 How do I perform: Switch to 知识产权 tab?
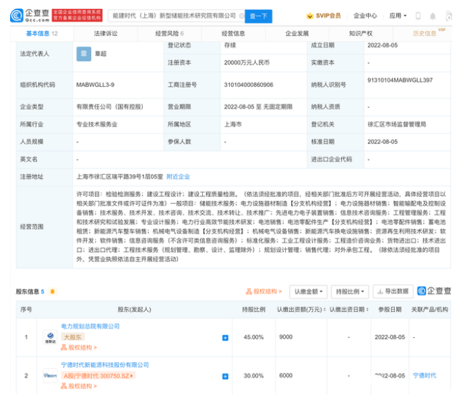pyautogui.click(x=361, y=34)
